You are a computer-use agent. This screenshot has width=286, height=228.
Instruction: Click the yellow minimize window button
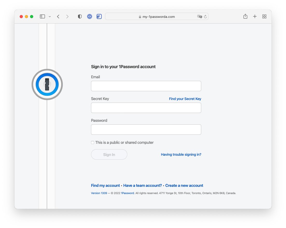(x=26, y=17)
